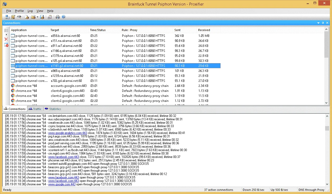Toggle pin on Connections panel header
Screen dimensions: 332x194
[x=323, y=23]
